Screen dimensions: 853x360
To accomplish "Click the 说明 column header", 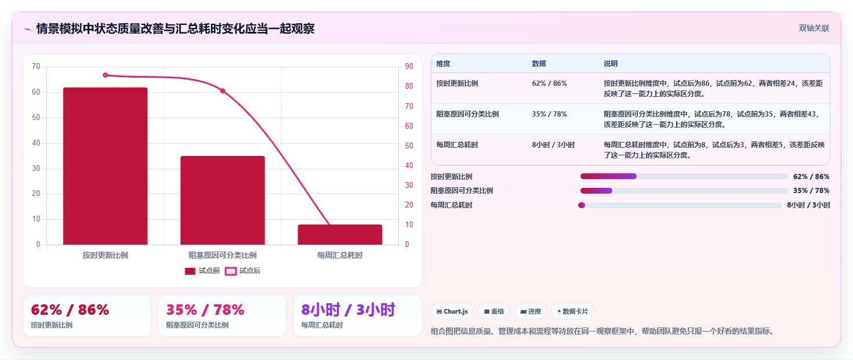I will (x=611, y=63).
